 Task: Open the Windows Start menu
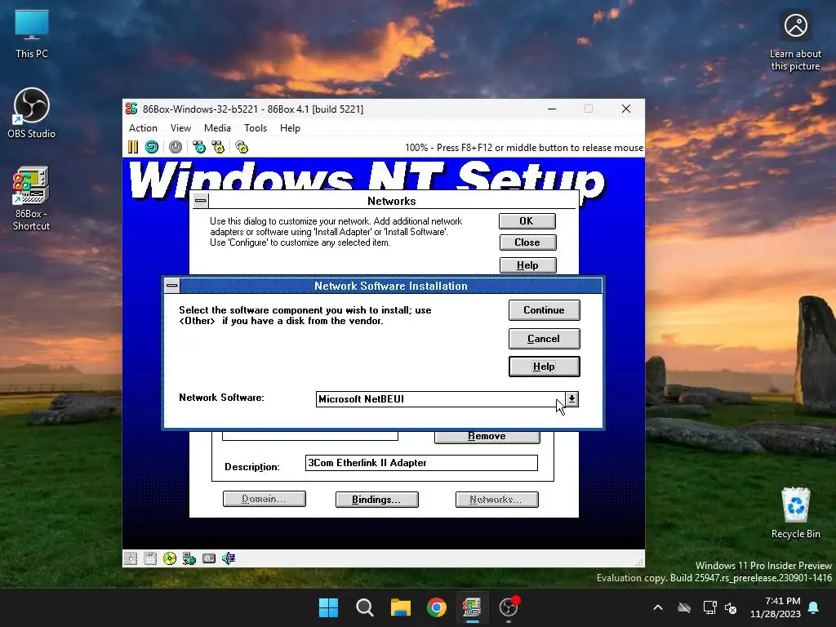(x=328, y=607)
